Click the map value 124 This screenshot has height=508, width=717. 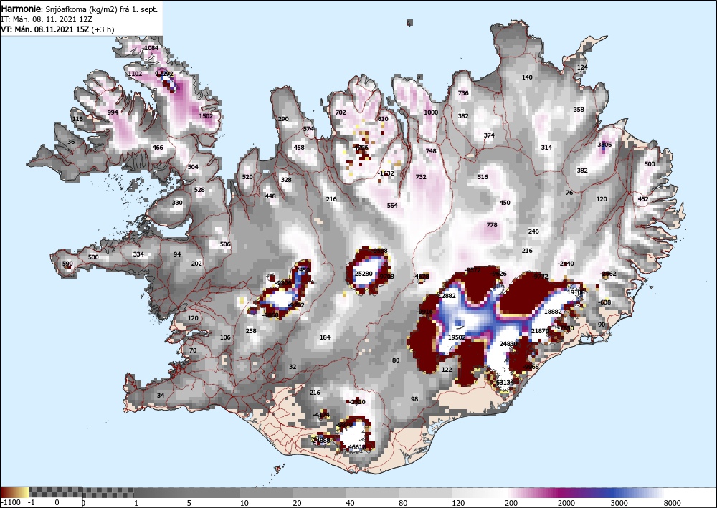(582, 67)
